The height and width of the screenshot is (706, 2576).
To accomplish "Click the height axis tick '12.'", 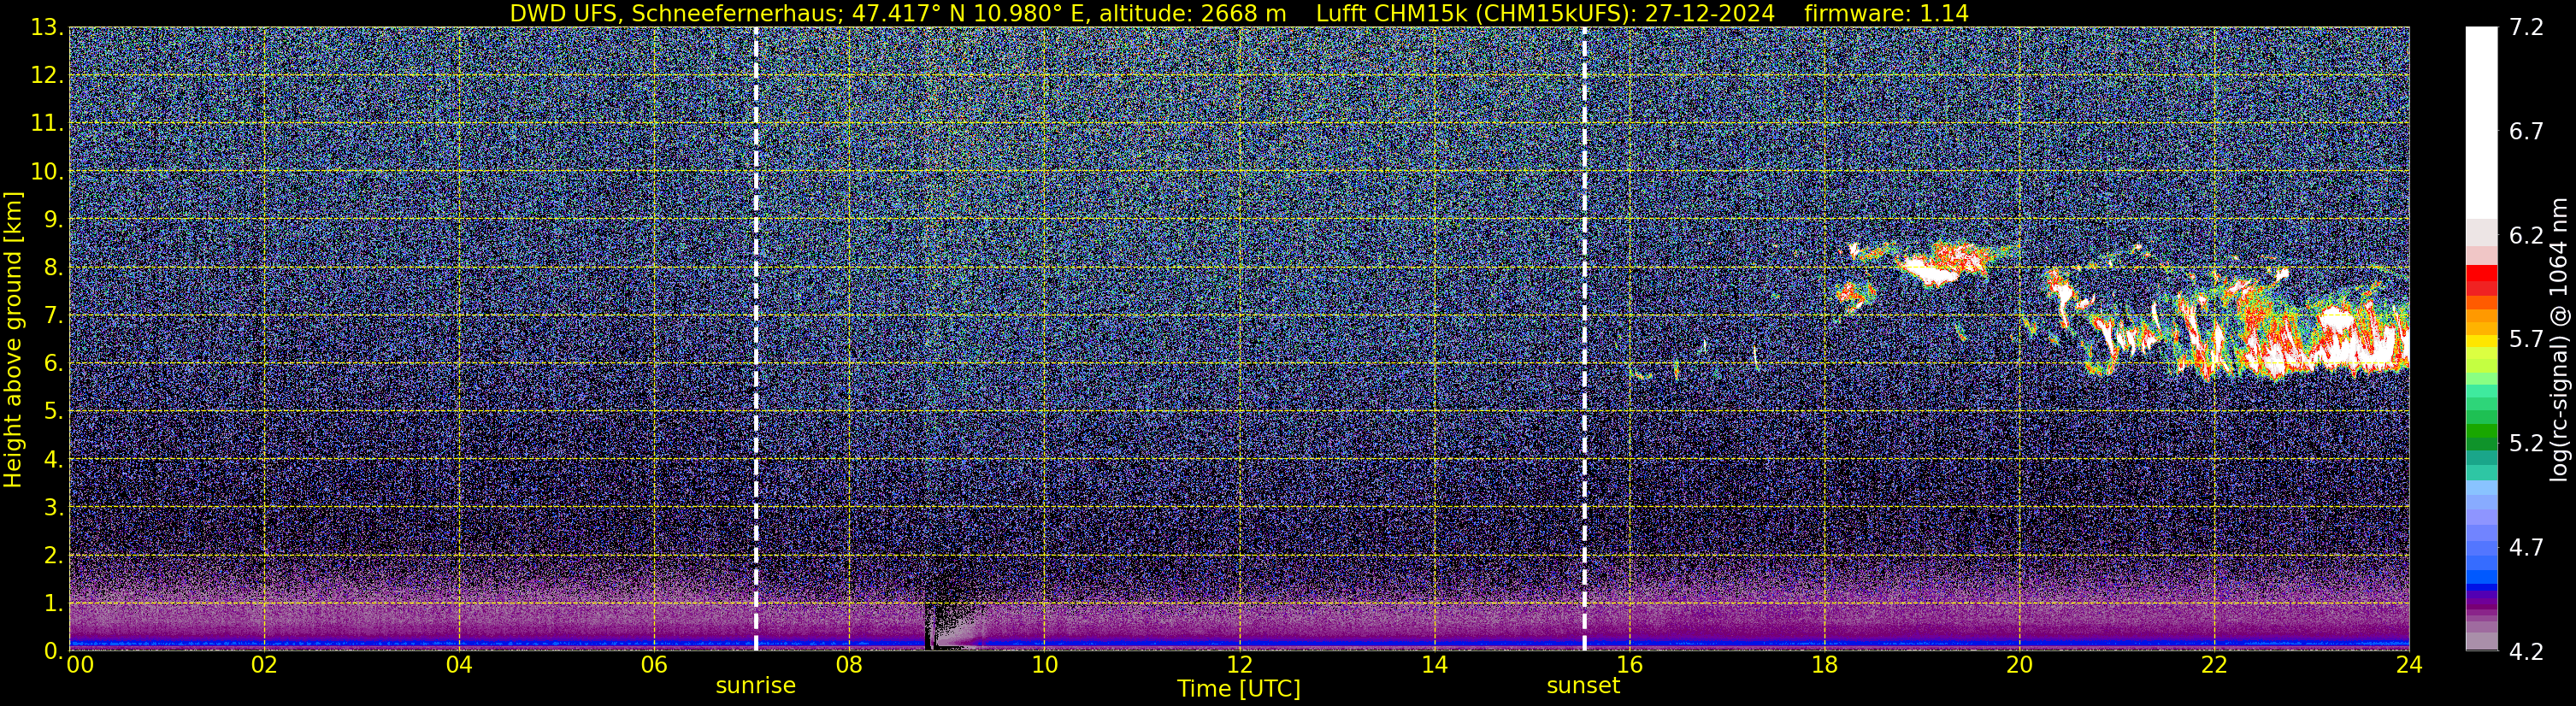I will point(49,76).
